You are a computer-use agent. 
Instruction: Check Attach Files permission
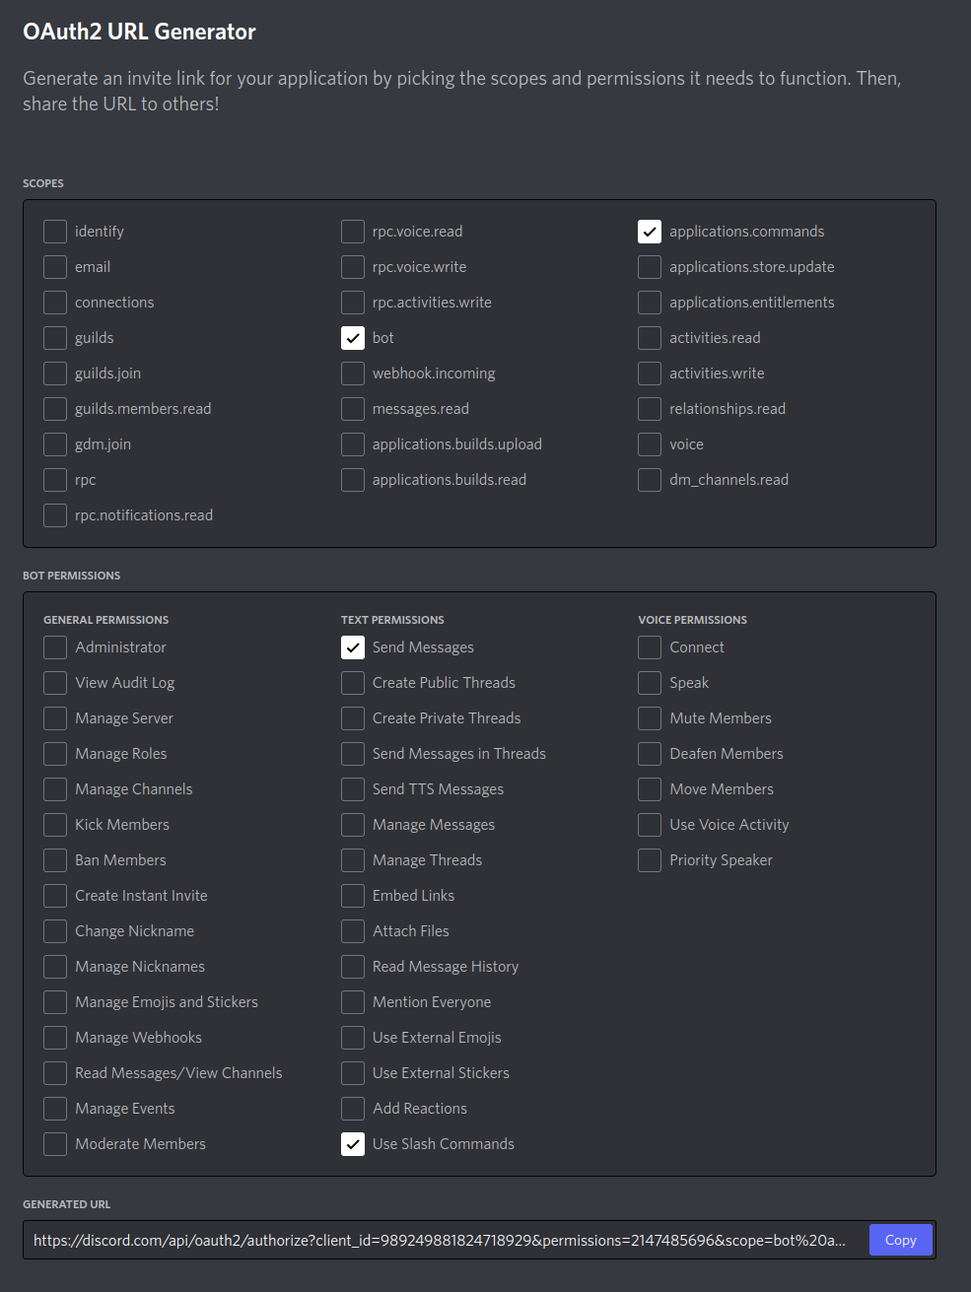(353, 931)
